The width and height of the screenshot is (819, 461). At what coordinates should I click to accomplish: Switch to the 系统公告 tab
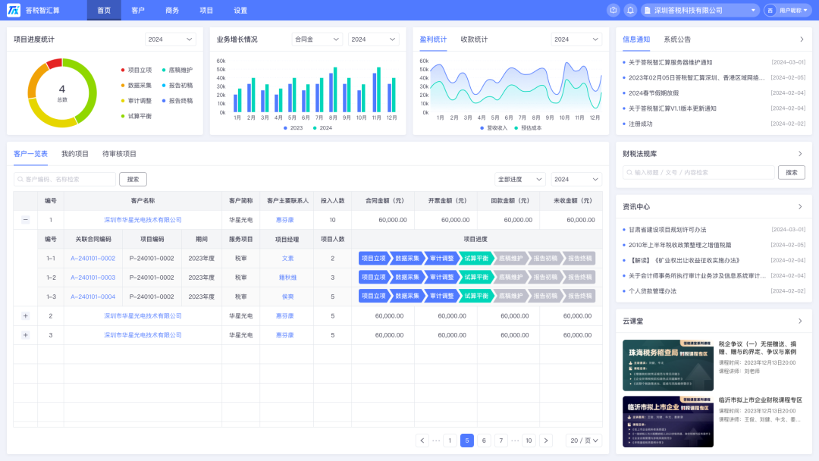click(x=677, y=39)
